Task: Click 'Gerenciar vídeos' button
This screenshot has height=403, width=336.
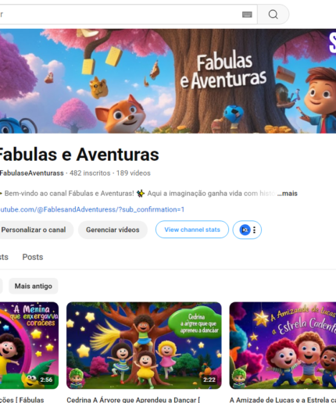Action: 113,230
